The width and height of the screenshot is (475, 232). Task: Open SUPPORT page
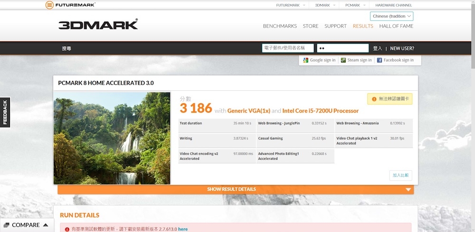pos(335,26)
